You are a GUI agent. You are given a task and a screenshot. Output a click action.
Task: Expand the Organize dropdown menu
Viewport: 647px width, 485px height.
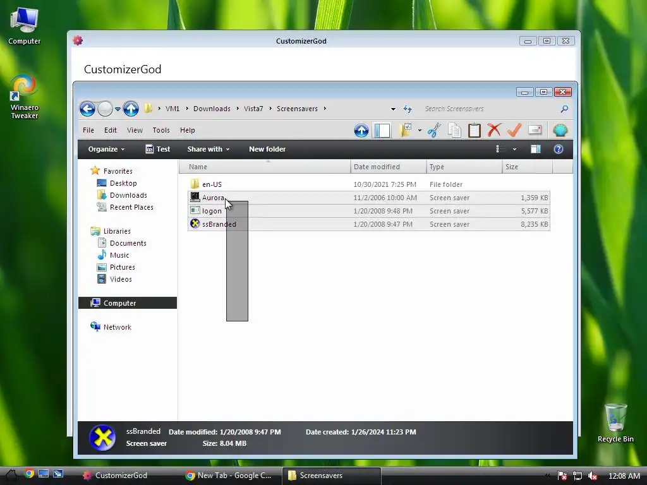click(x=106, y=149)
